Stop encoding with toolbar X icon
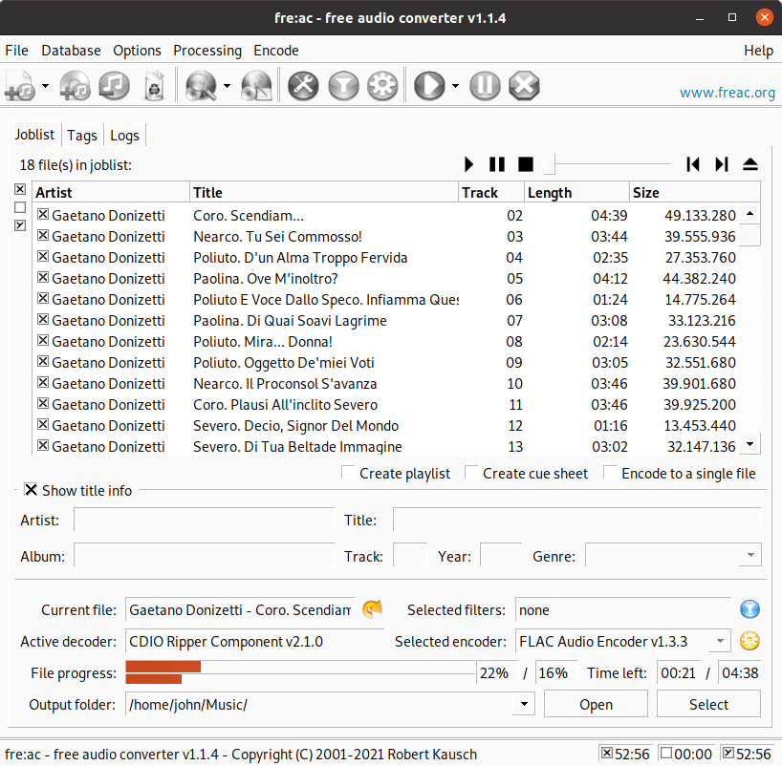This screenshot has width=782, height=766. [524, 86]
